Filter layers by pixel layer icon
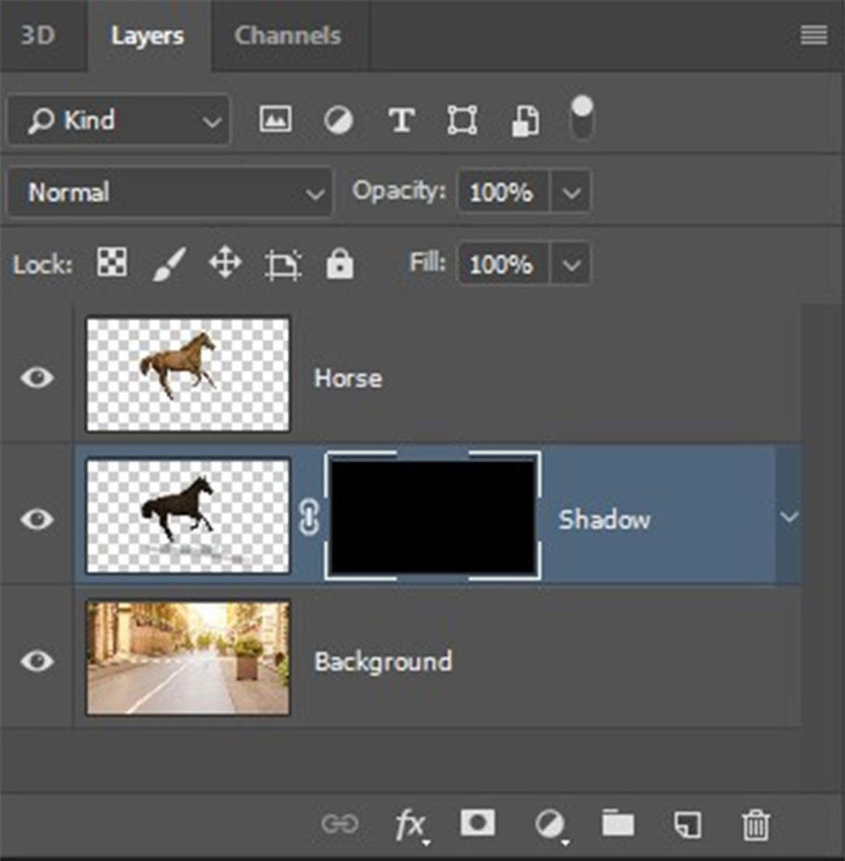 point(275,120)
